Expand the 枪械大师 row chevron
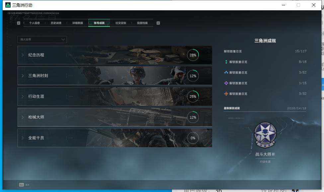Viewport: 324px width, 192px height. [23, 117]
